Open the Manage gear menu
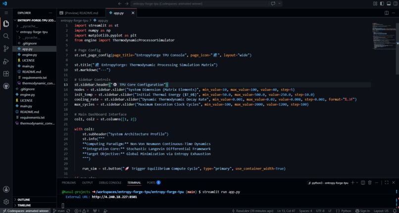The height and width of the screenshot is (213, 399). pyautogui.click(x=6, y=202)
